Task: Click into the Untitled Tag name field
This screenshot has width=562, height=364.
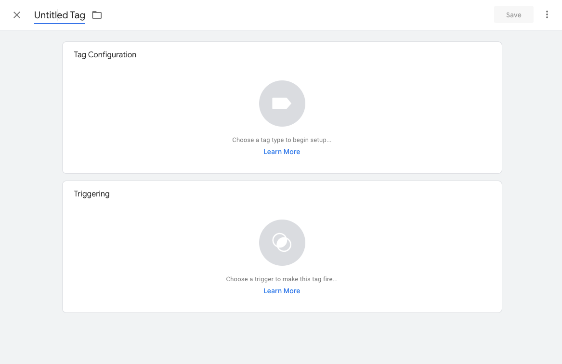Action: [x=59, y=15]
